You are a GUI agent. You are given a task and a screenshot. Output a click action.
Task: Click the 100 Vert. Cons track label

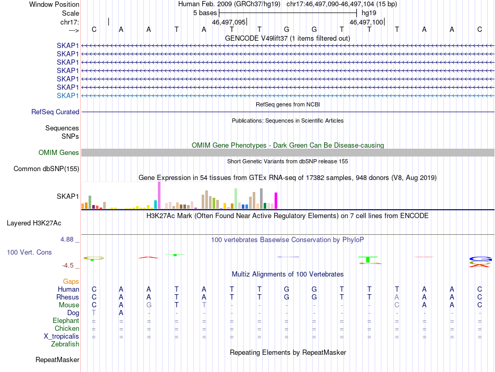29,252
